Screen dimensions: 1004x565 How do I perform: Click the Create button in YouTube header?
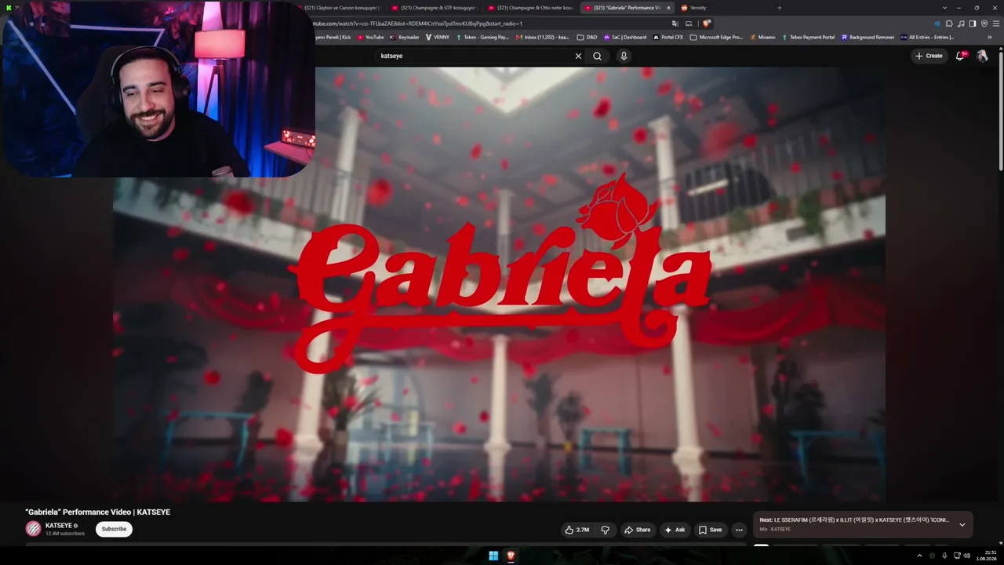click(x=929, y=56)
